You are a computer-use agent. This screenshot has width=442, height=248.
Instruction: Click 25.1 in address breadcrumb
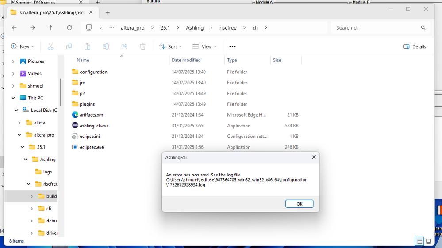(165, 27)
